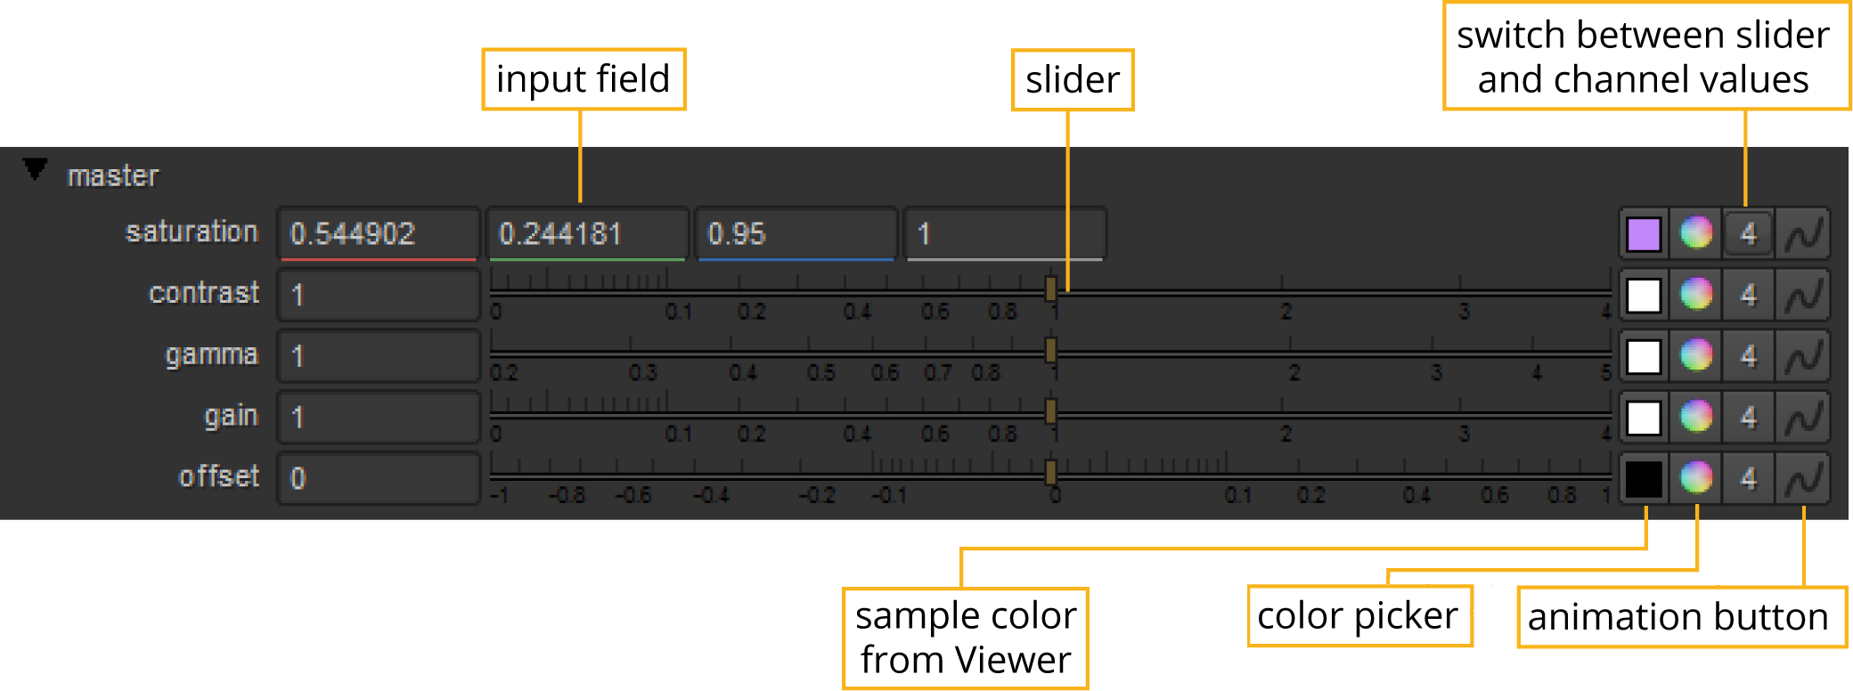Open color picker wheel for offset

(1695, 478)
